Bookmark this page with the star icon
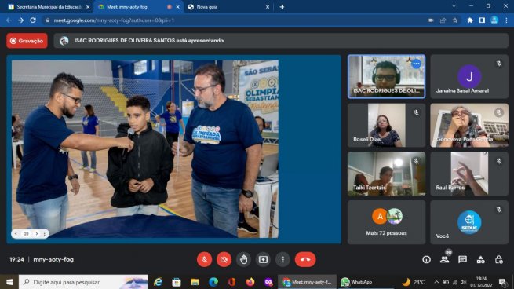Screen dimensions: 514x289 tap(455, 20)
